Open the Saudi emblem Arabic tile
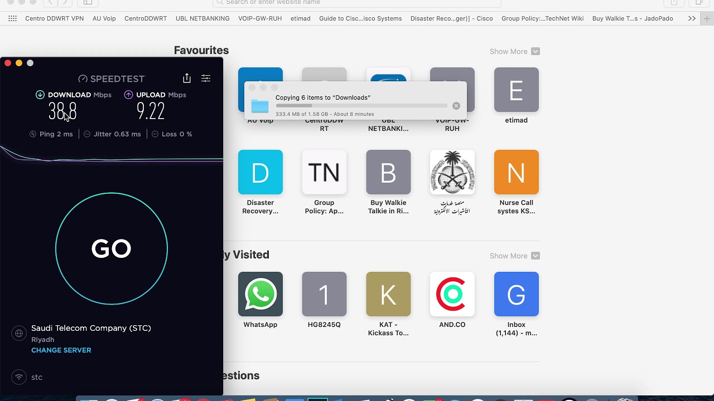This screenshot has height=401, width=714. click(452, 172)
